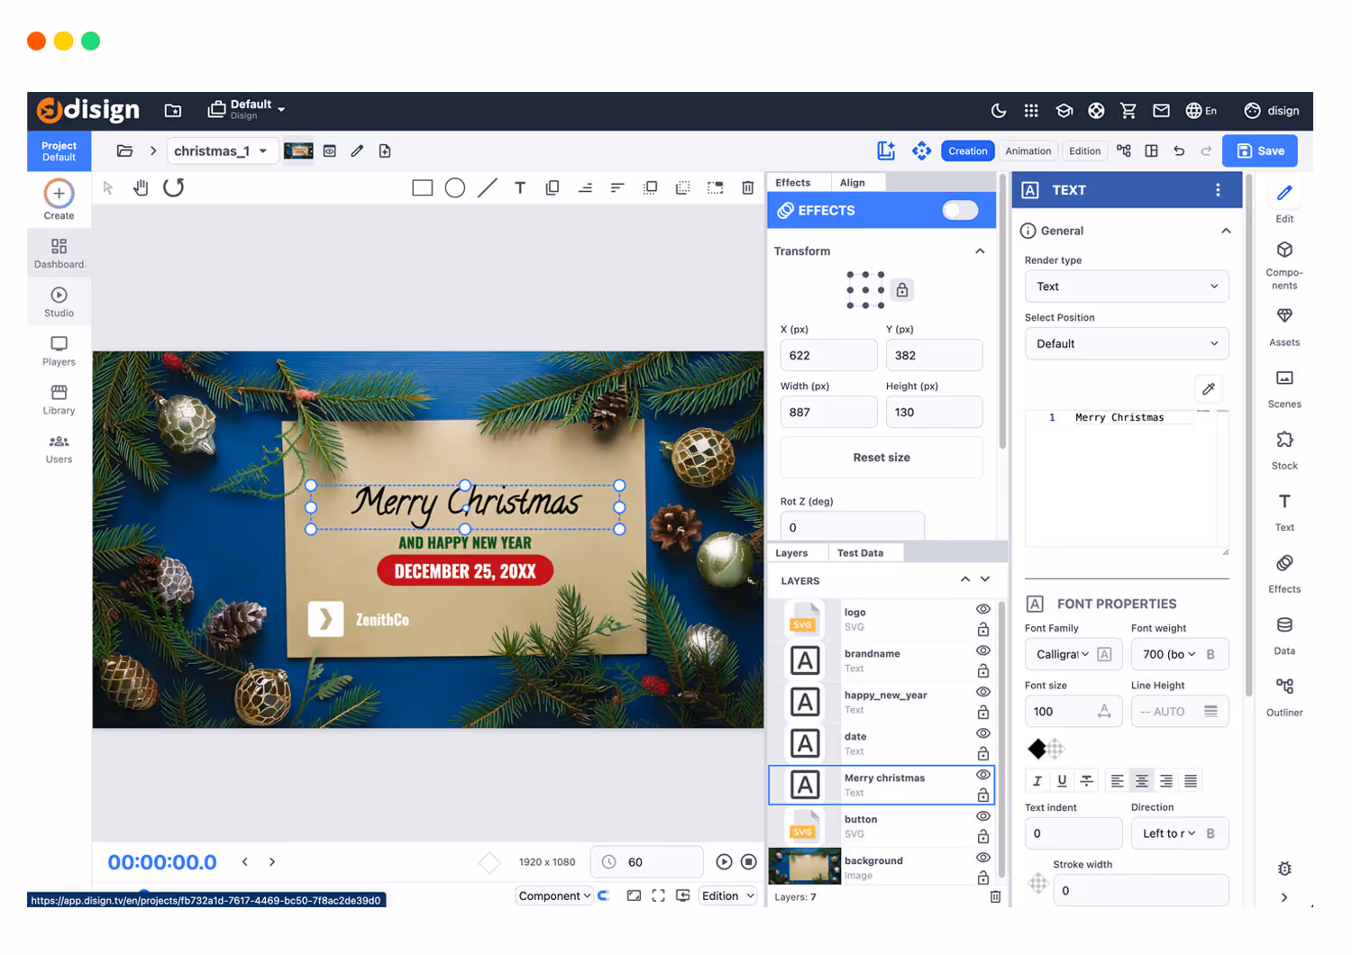This screenshot has width=1352, height=955.
Task: Select the text tool in top toolbar
Action: (520, 187)
